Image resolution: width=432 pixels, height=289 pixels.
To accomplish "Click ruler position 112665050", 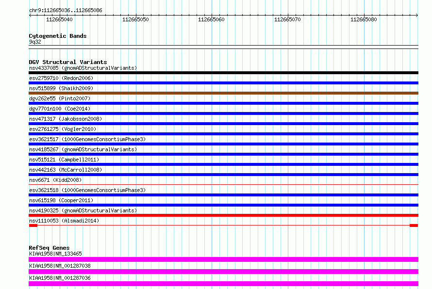I will pos(135,19).
